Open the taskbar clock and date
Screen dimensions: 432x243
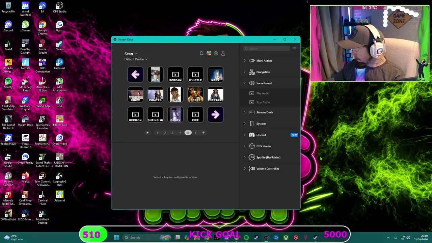(421, 238)
